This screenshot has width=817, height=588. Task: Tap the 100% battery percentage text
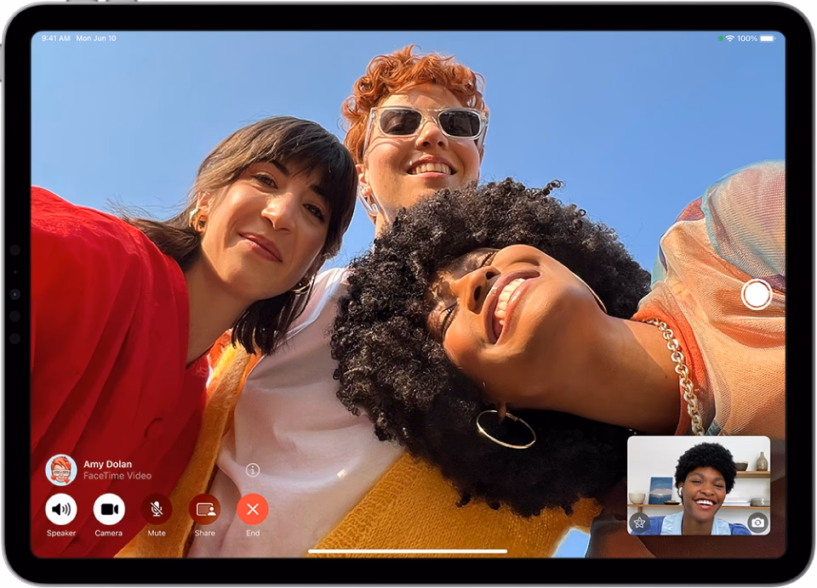point(748,37)
